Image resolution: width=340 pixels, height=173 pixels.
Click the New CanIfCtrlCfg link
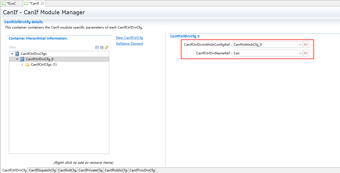tap(130, 38)
